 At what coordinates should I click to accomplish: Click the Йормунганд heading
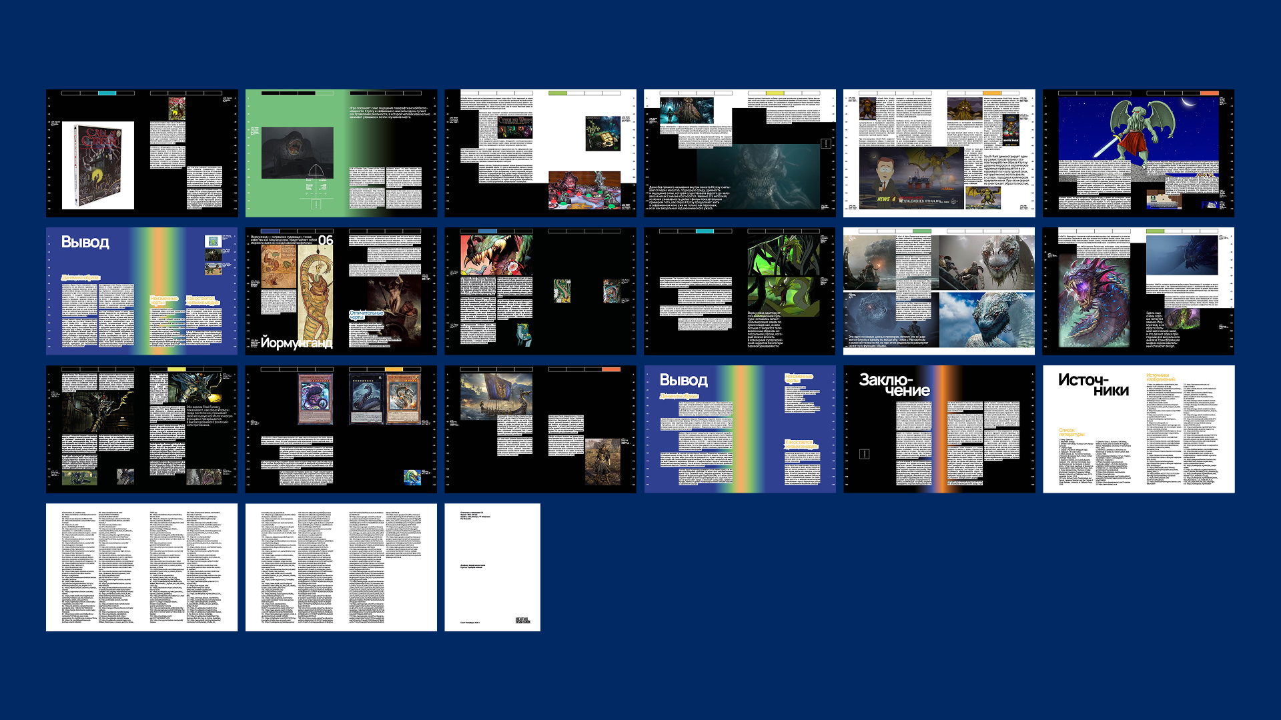pyautogui.click(x=296, y=343)
